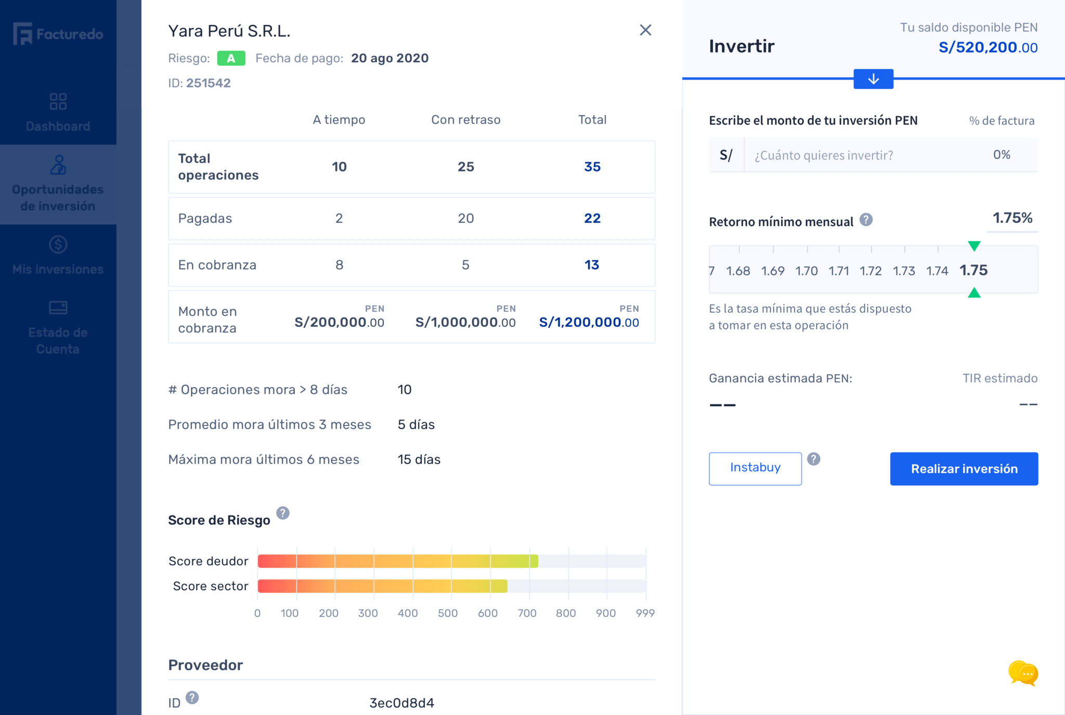Open Dashboard menu item
1065x715 pixels.
click(x=58, y=112)
